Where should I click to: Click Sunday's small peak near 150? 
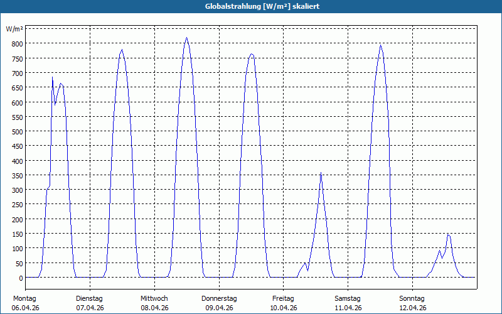[x=449, y=235]
